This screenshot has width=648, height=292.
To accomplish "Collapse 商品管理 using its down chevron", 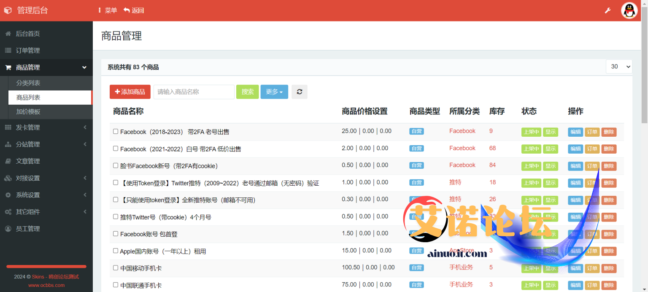I will click(84, 68).
